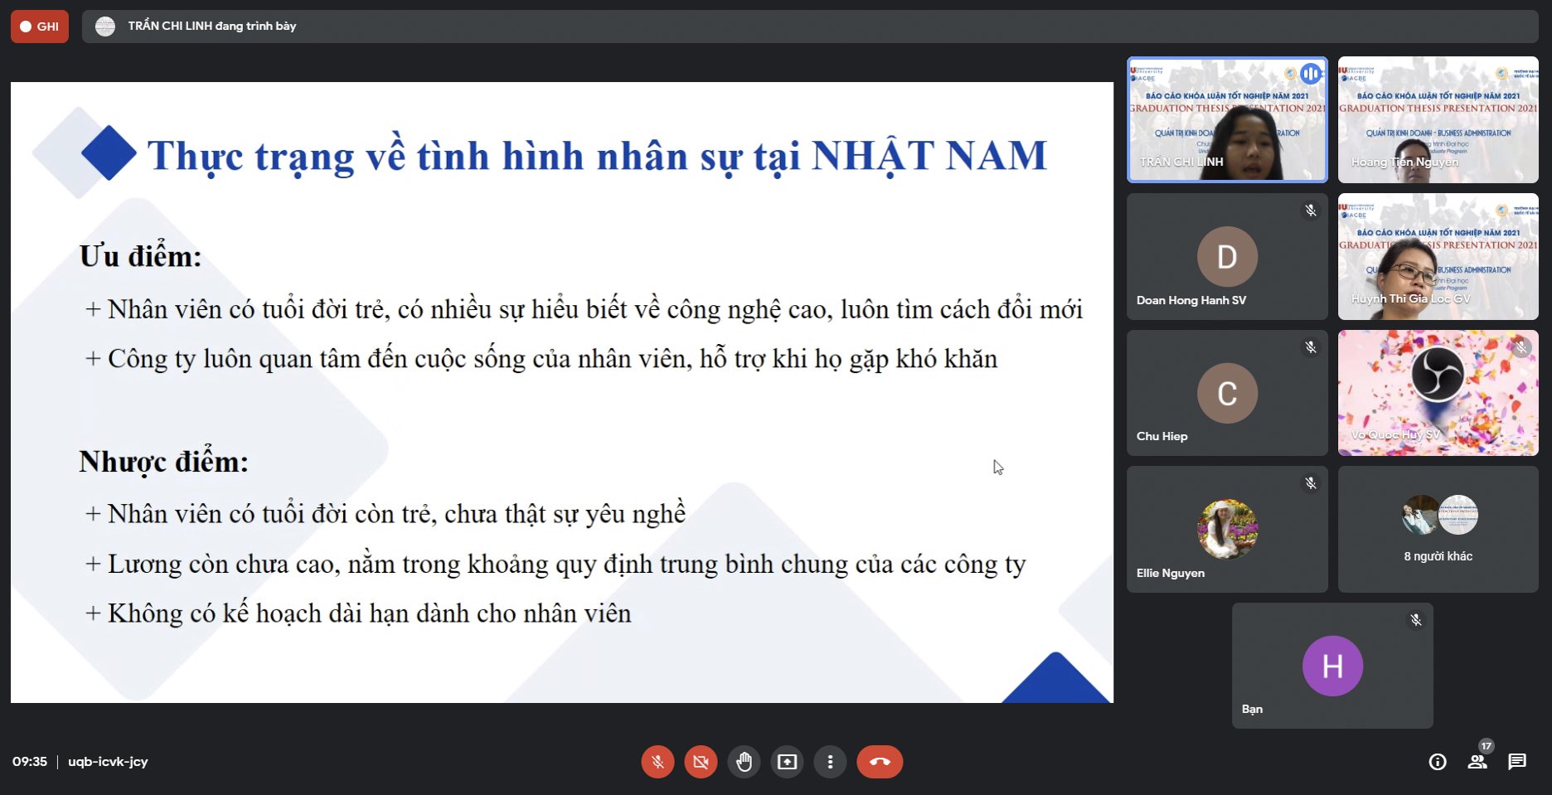Open more options three-dot menu
Screen dimensions: 1552x795
tap(830, 762)
